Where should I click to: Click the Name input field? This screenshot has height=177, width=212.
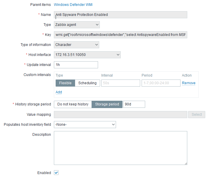(120, 15)
